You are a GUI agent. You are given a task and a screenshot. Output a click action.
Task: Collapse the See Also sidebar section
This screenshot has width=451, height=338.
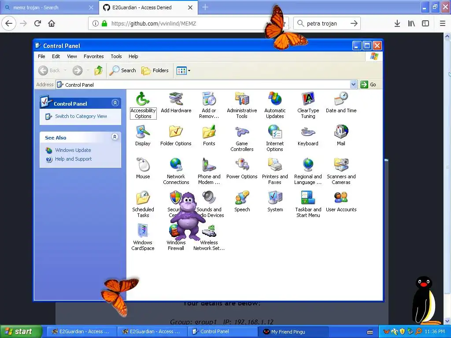115,137
